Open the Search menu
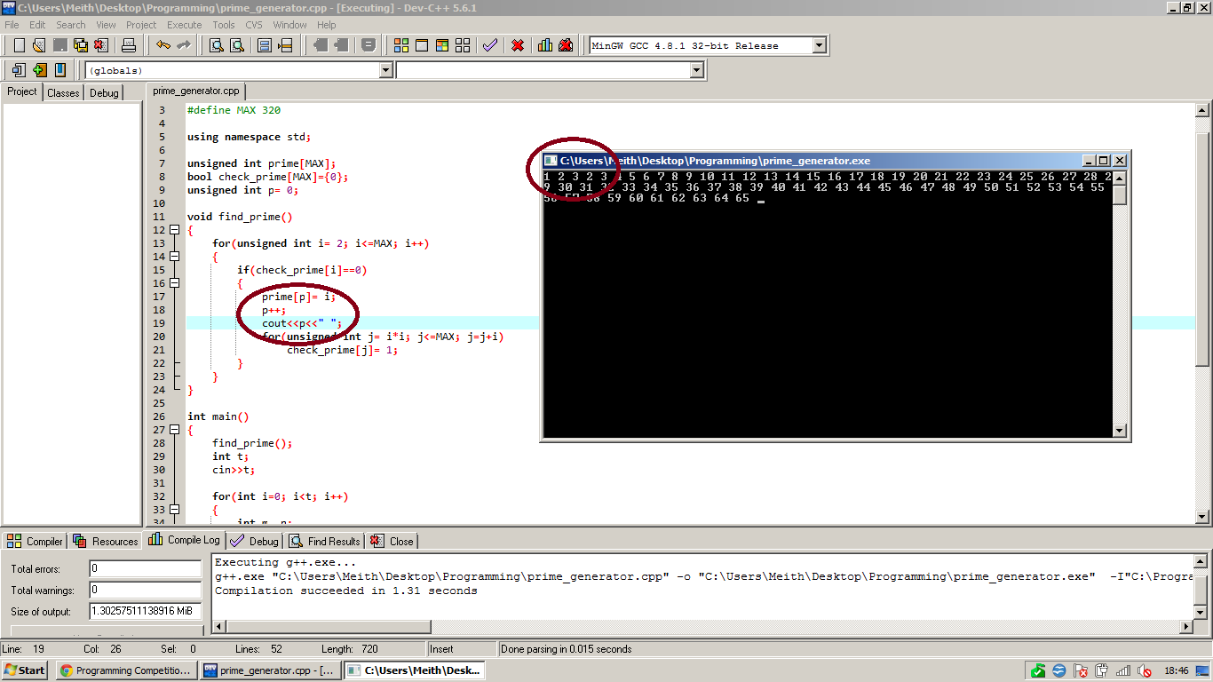Image resolution: width=1213 pixels, height=682 pixels. click(x=71, y=25)
